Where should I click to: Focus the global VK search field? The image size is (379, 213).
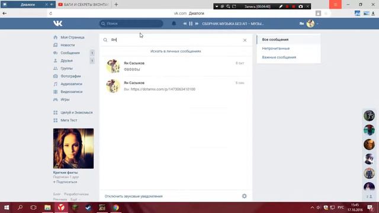coord(131,24)
